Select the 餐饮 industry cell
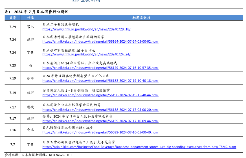The height and width of the screenshot is (158, 246). pyautogui.click(x=30, y=107)
